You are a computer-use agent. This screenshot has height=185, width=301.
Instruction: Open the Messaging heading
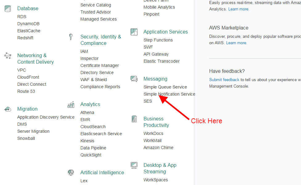click(156, 79)
